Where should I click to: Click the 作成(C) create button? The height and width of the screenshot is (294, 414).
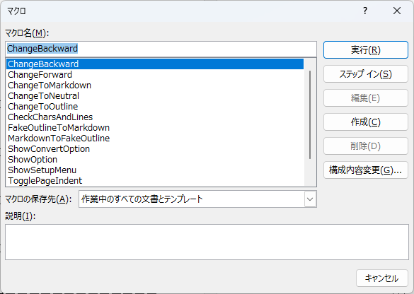(x=366, y=122)
